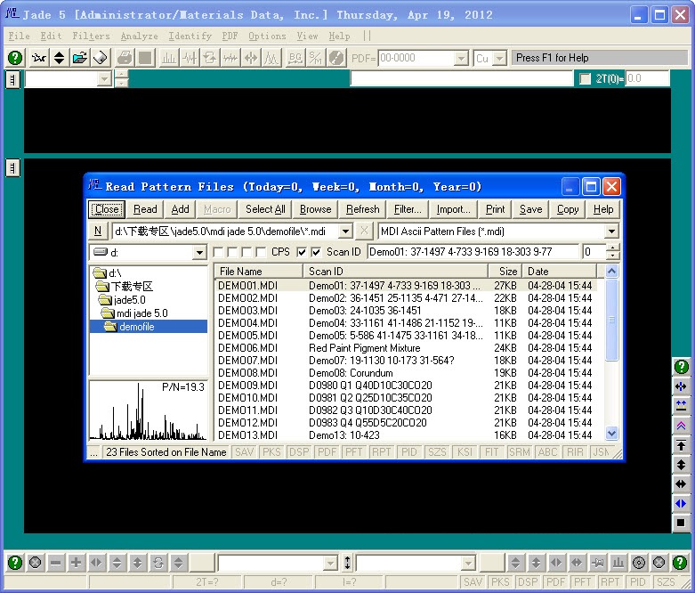Click green help icon in main toolbar
Viewport: 695px width, 593px height.
pos(15,58)
